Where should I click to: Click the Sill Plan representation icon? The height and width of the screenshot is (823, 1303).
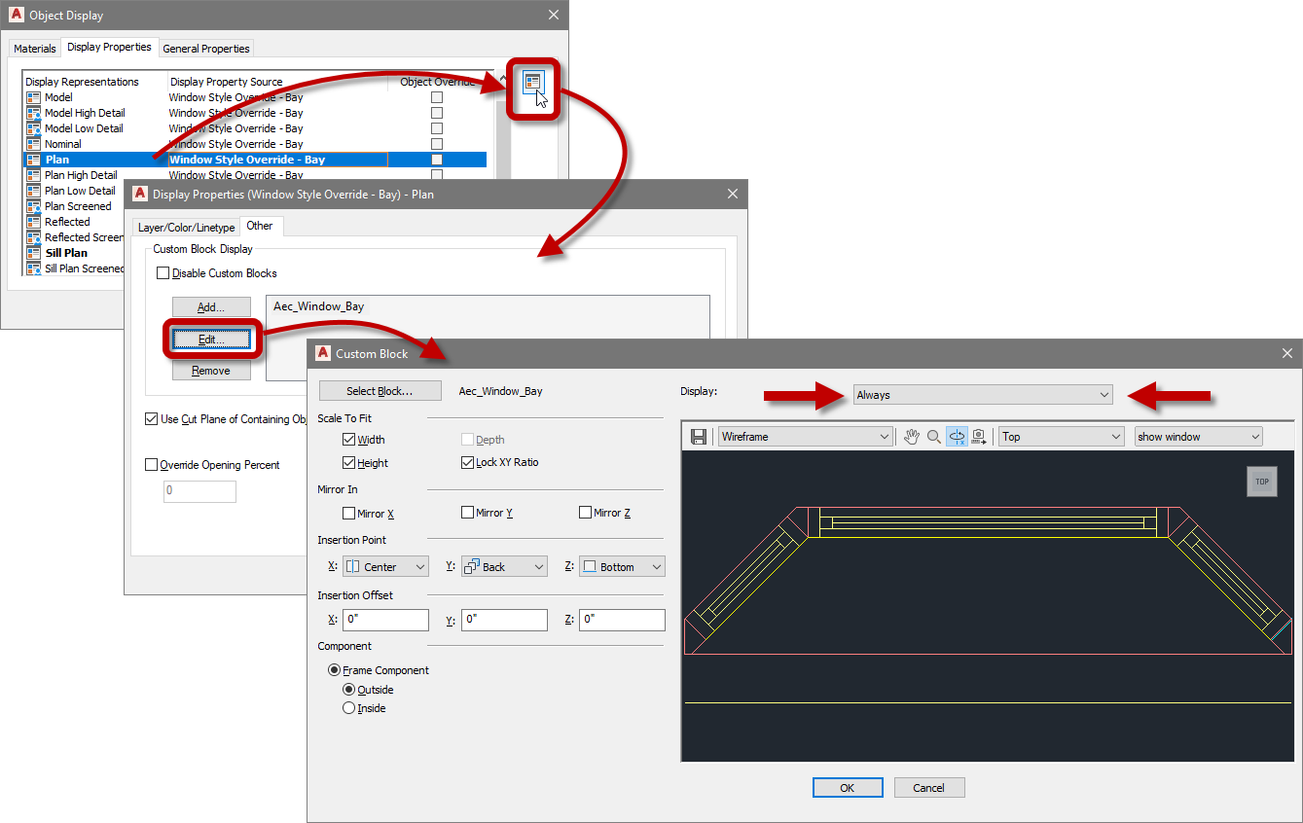pyautogui.click(x=34, y=253)
